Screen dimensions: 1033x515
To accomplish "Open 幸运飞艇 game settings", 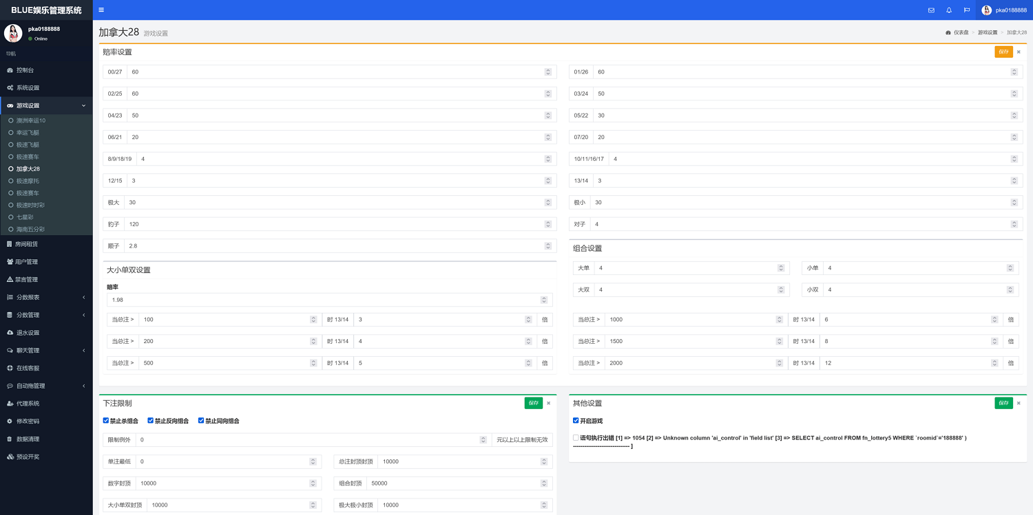I will [x=28, y=133].
